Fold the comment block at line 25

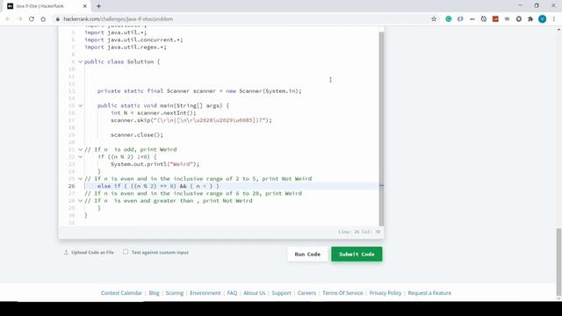tap(80, 179)
